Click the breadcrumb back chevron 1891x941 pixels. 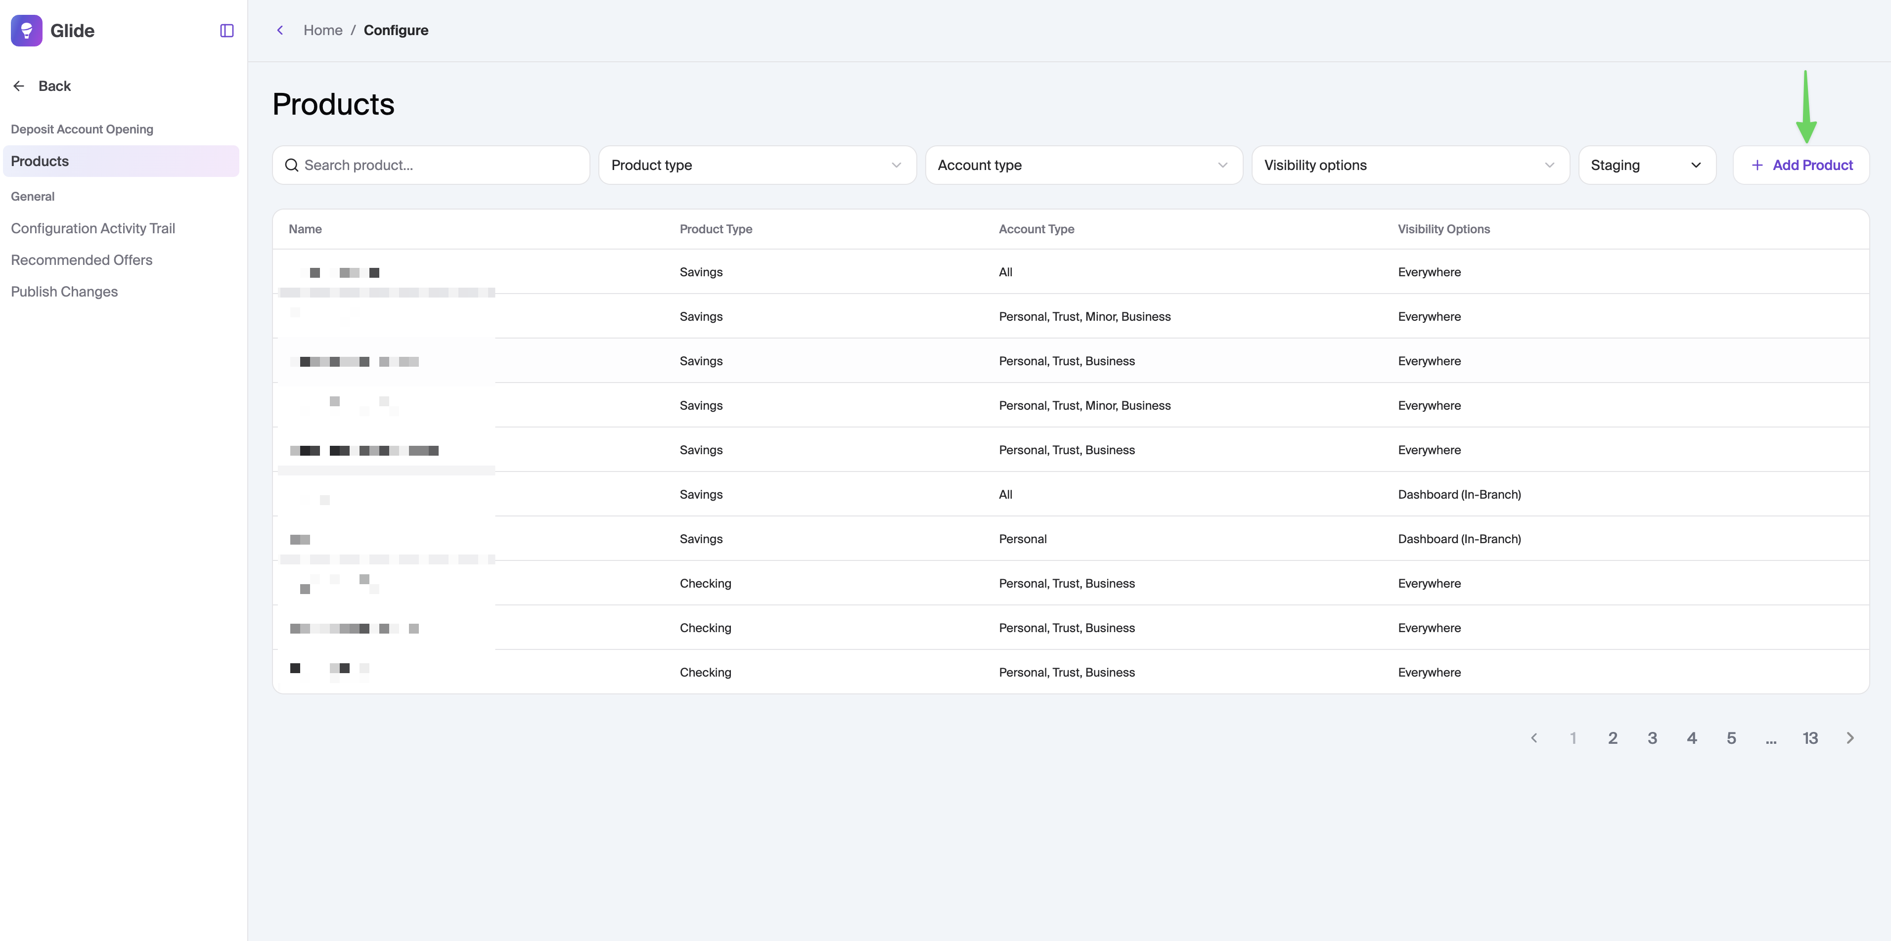pyautogui.click(x=280, y=30)
